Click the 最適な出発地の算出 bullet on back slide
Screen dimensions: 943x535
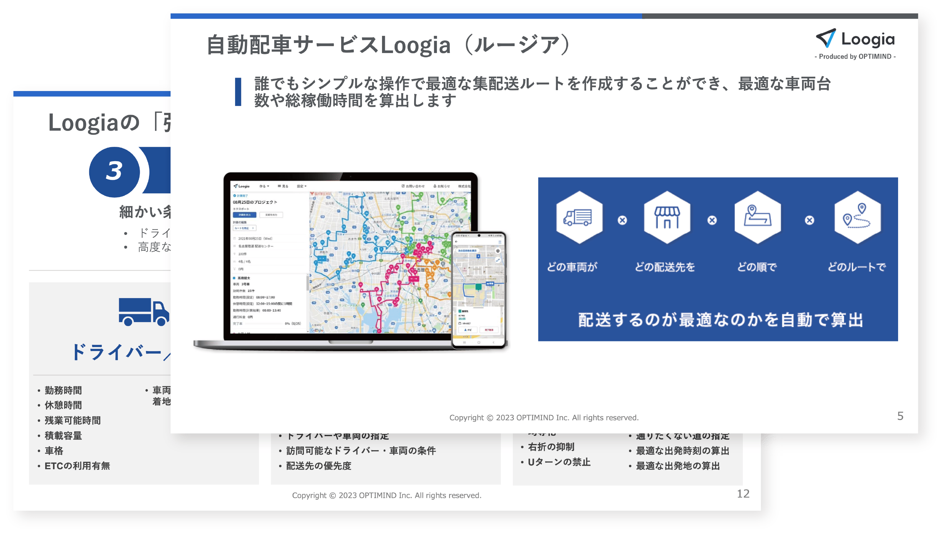click(x=678, y=466)
